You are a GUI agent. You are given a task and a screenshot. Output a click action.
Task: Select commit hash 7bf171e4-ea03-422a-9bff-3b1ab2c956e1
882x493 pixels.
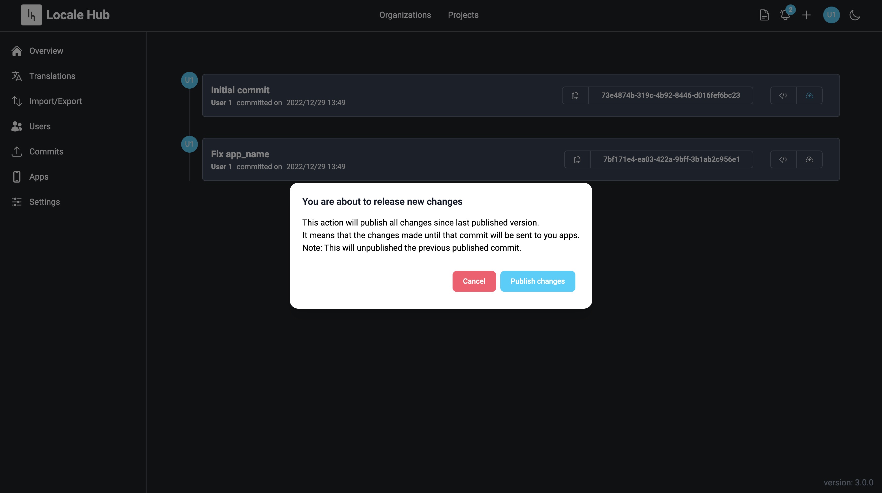pos(671,159)
